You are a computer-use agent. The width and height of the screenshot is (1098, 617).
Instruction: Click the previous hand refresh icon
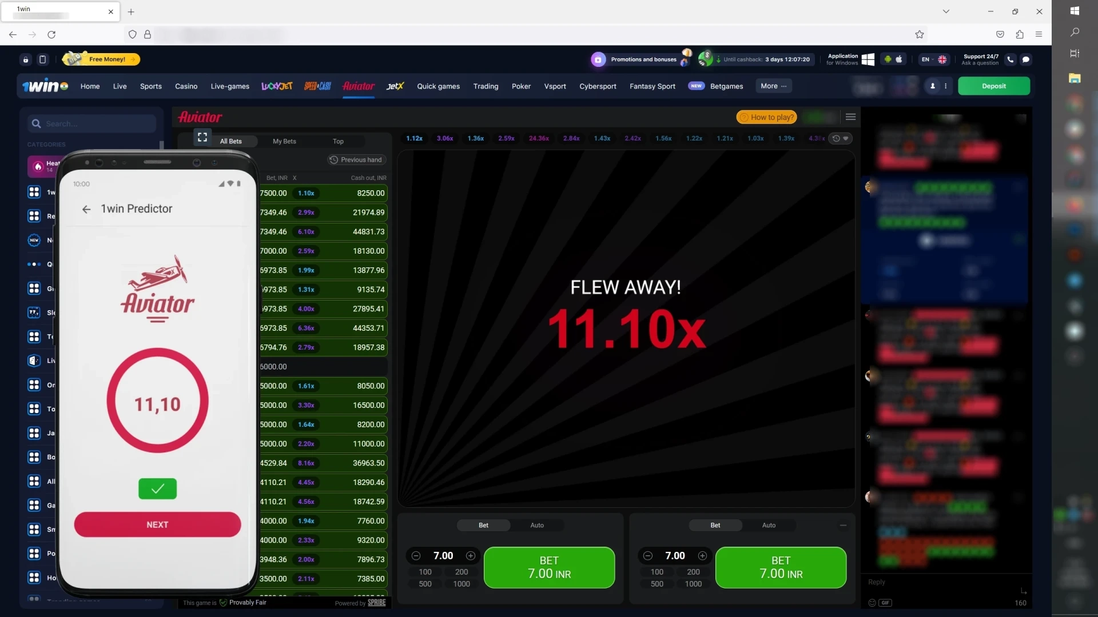point(333,159)
